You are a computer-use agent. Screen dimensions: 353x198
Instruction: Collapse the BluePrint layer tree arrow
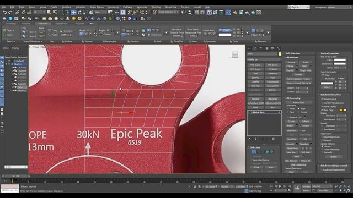point(6,64)
